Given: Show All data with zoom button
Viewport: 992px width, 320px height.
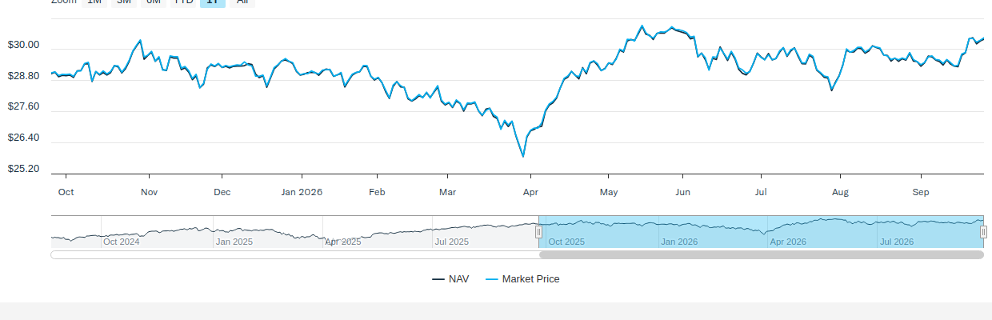Looking at the screenshot, I should tap(242, 2).
